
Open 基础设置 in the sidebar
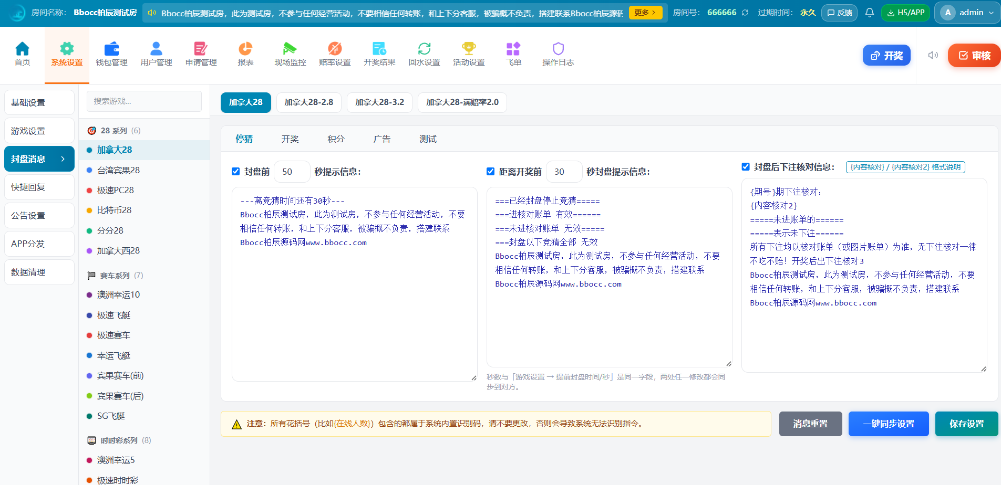point(39,102)
